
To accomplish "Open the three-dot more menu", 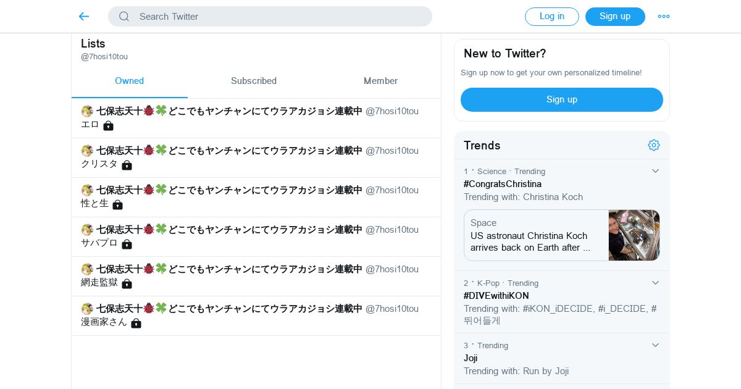I will click(663, 17).
